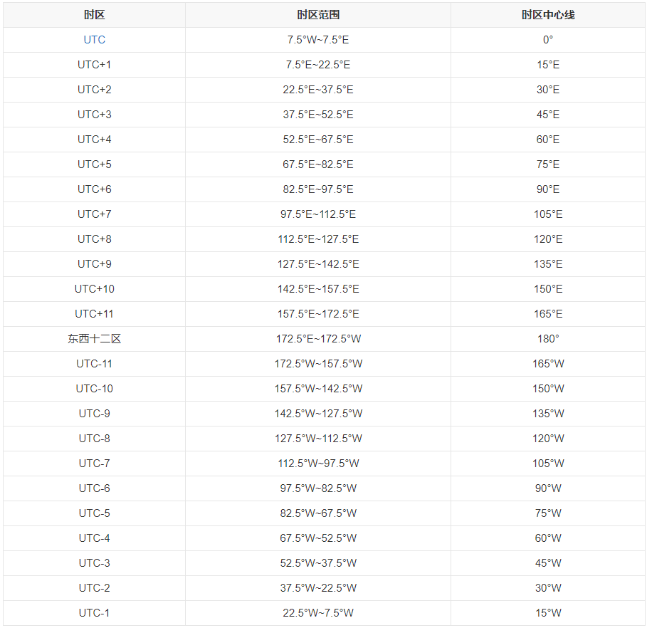647x628 pixels.
Task: Select the 180° center line cell
Action: 548,339
